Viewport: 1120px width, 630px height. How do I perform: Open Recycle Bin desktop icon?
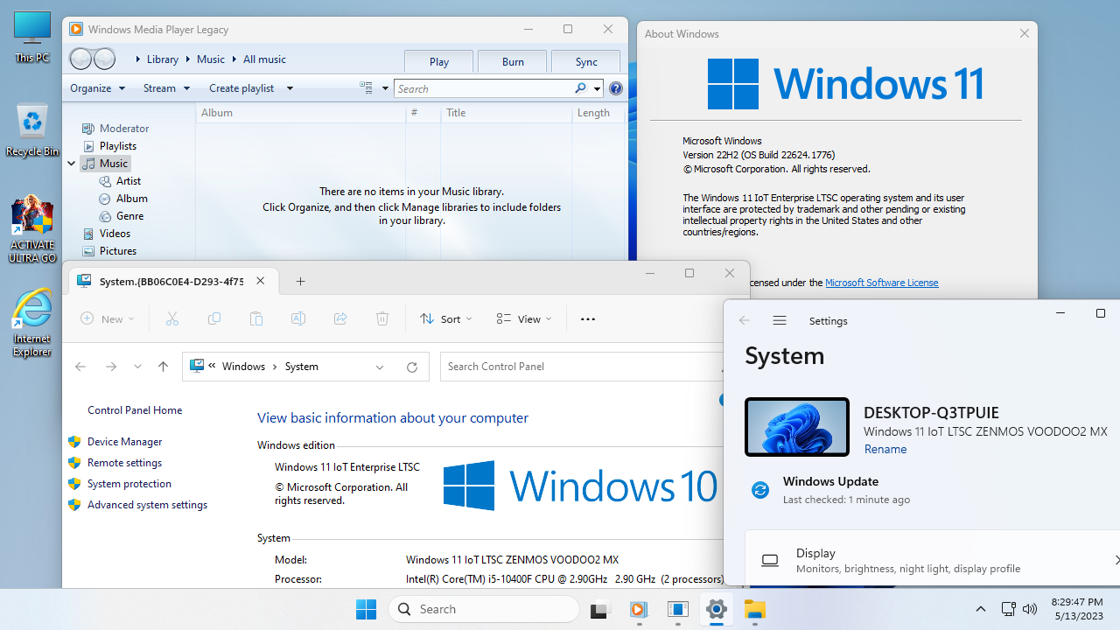pyautogui.click(x=32, y=130)
